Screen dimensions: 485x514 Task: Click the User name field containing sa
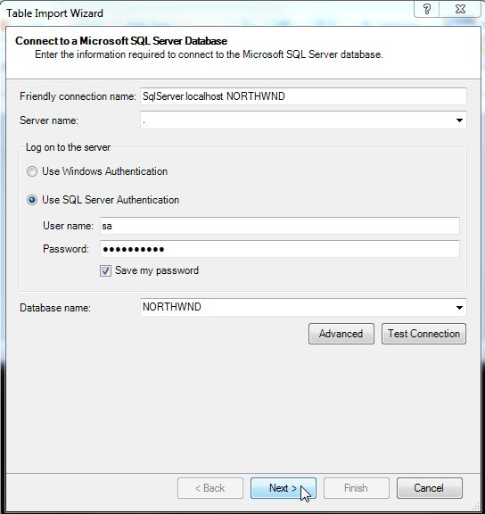click(280, 226)
